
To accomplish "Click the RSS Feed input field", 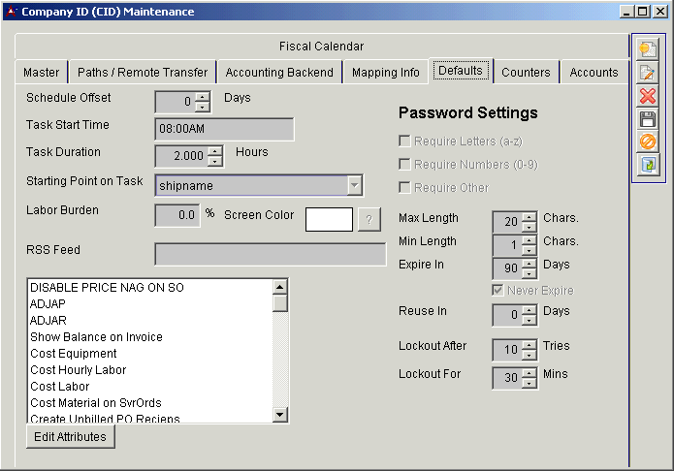I will (x=270, y=254).
